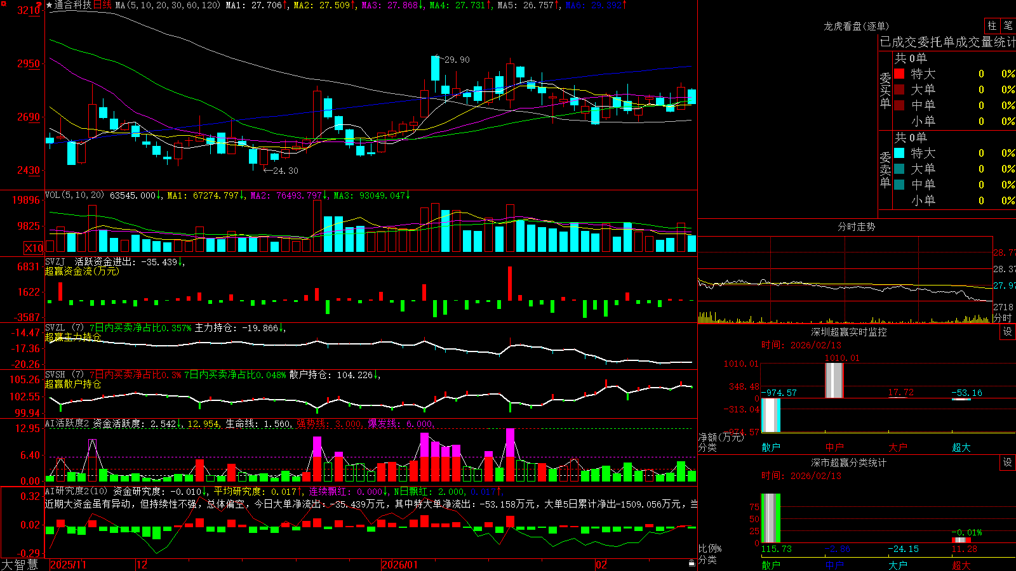Image resolution: width=1016 pixels, height=571 pixels.
Task: Click the SVZL (7) indicator name
Action: point(64,328)
